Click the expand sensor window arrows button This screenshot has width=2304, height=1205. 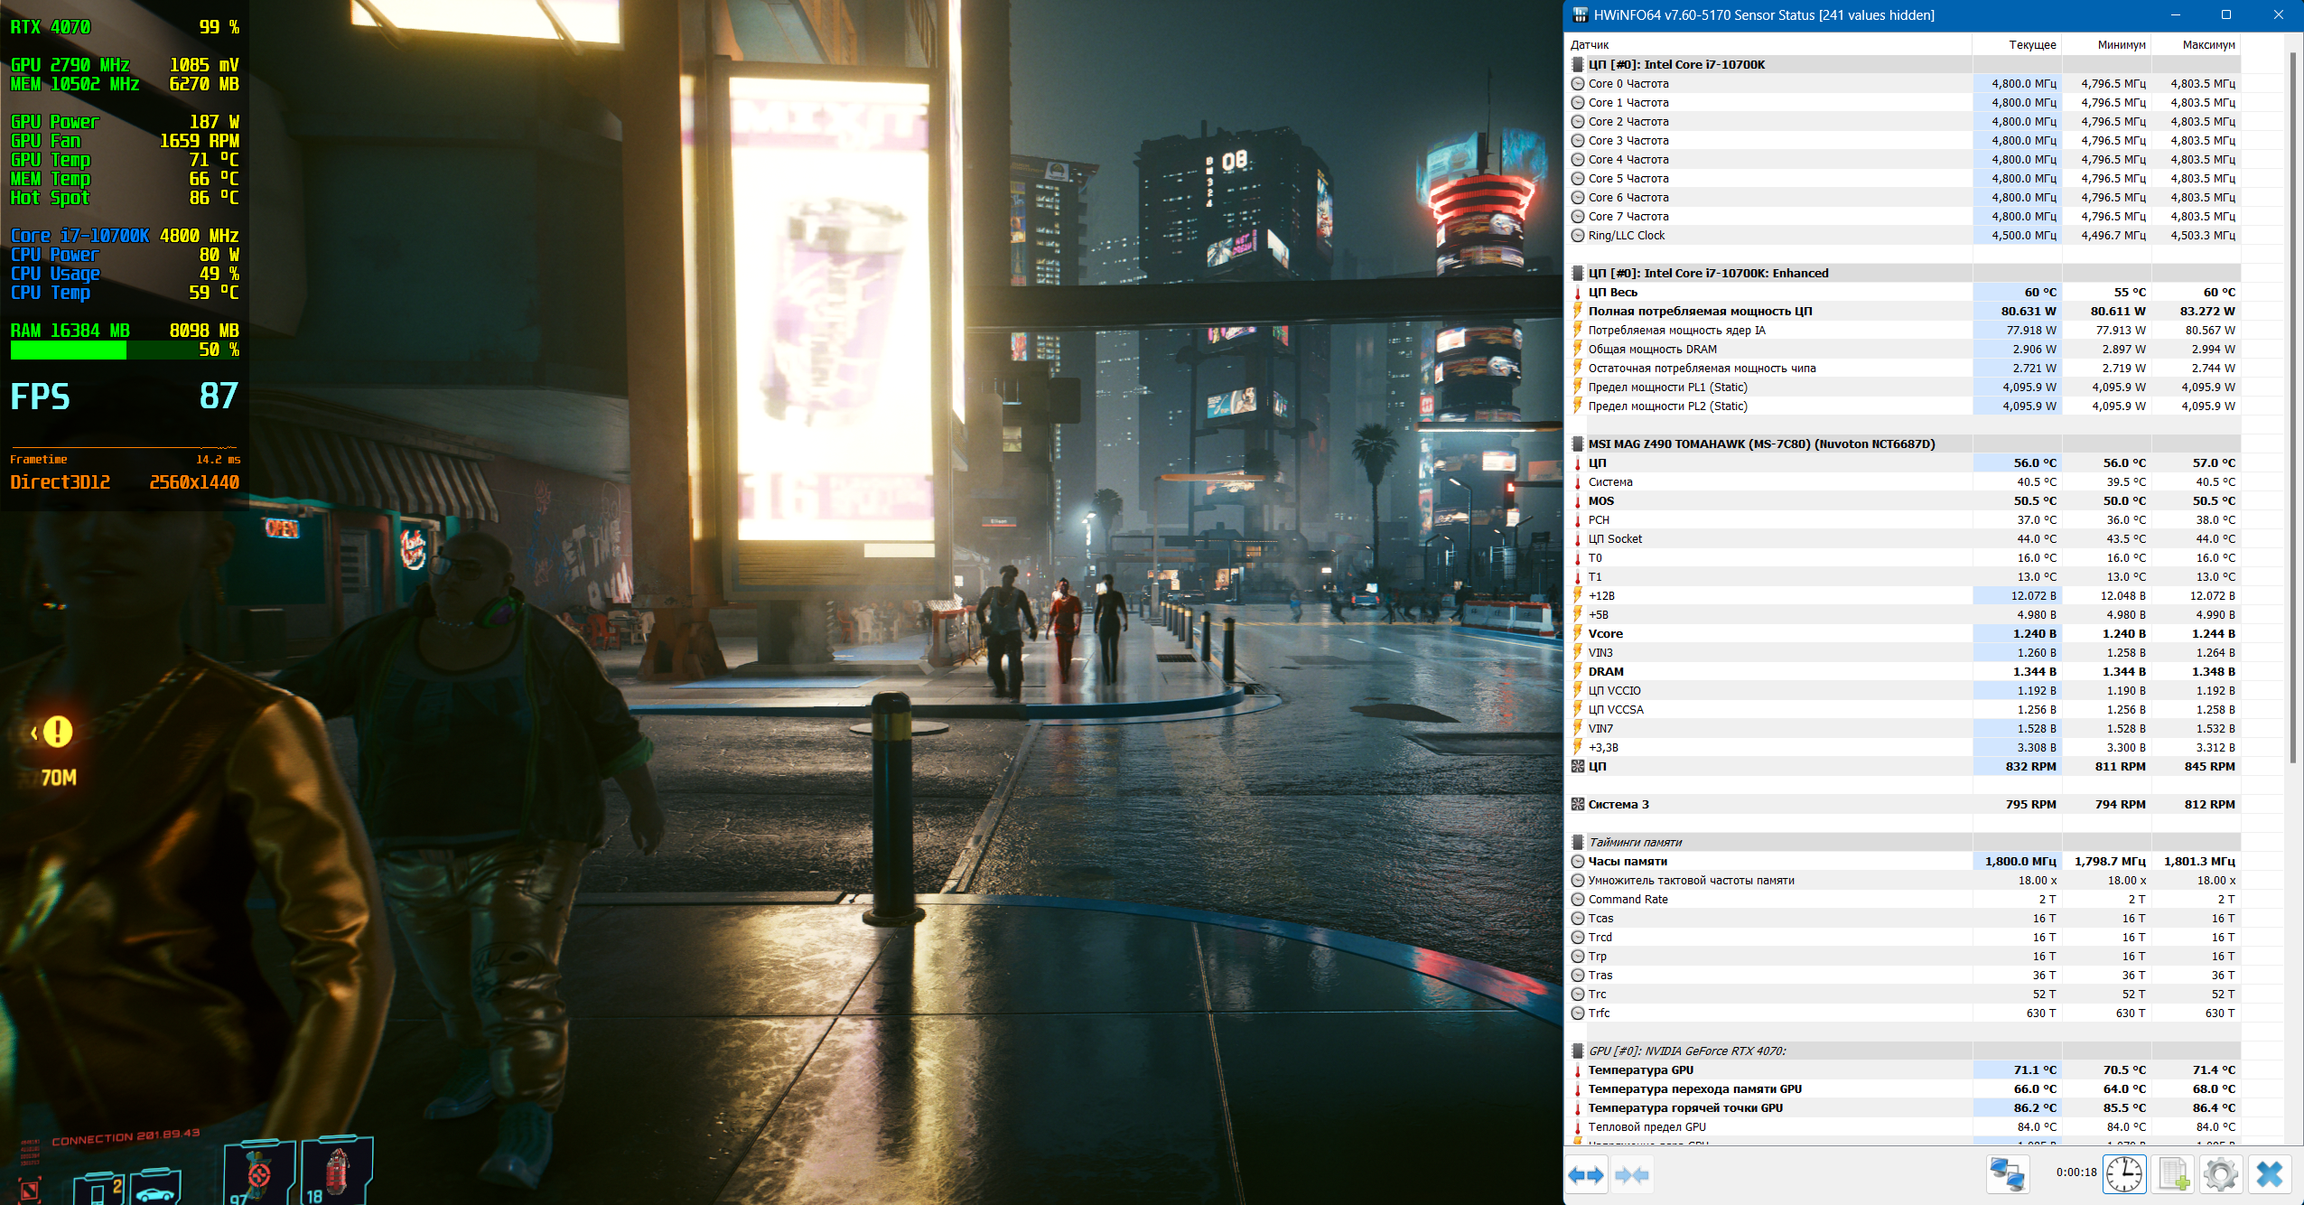tap(1586, 1175)
